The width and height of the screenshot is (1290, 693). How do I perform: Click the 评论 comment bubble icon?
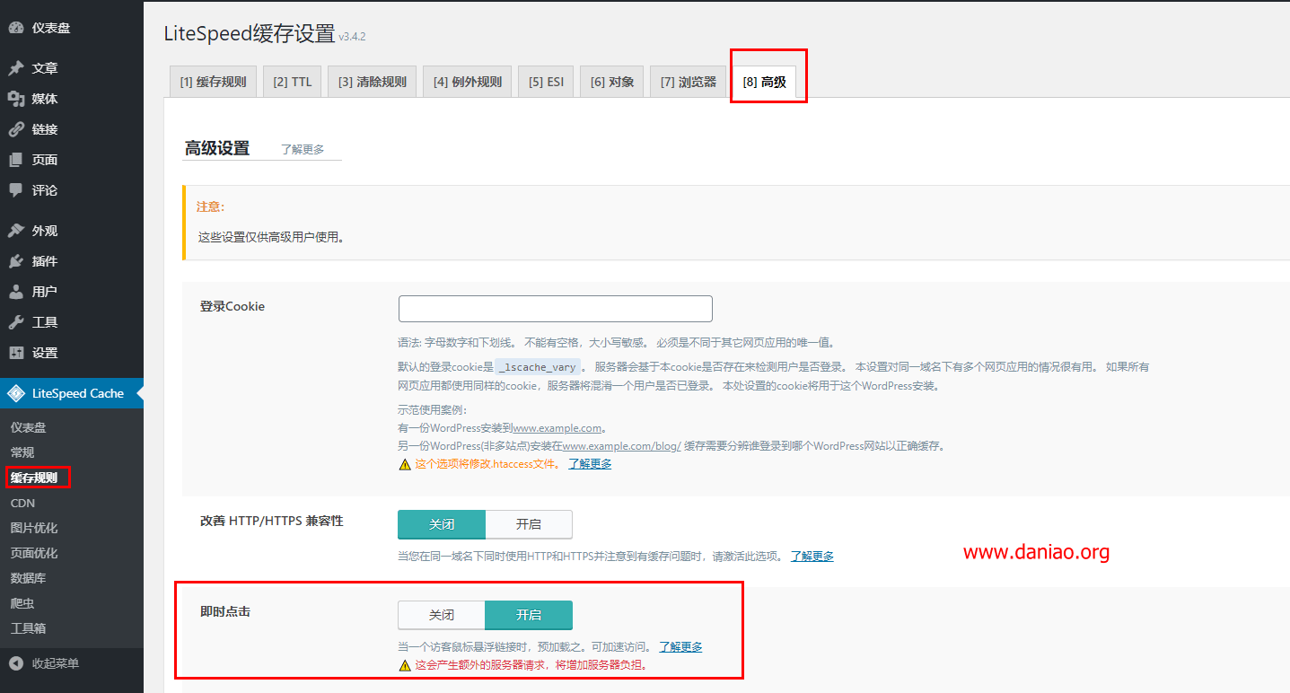pyautogui.click(x=16, y=190)
